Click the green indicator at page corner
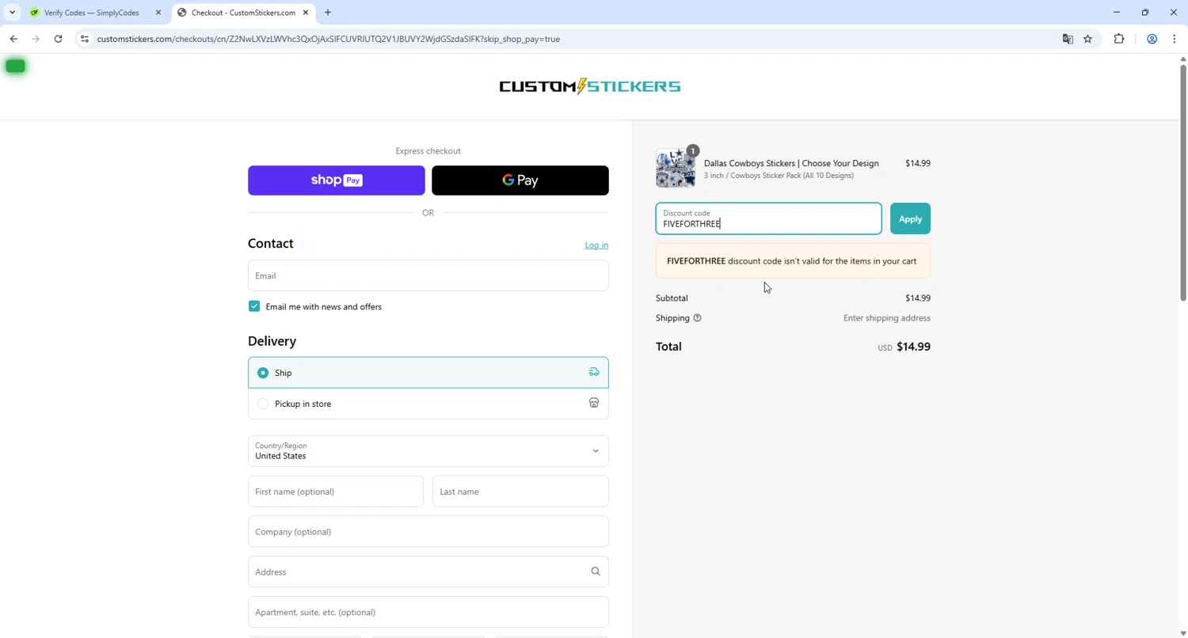 pyautogui.click(x=15, y=66)
